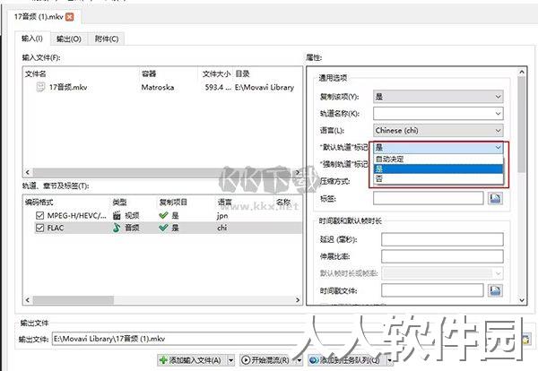Click the 语言 column header in the tracks list
538x371 pixels.
pos(224,203)
